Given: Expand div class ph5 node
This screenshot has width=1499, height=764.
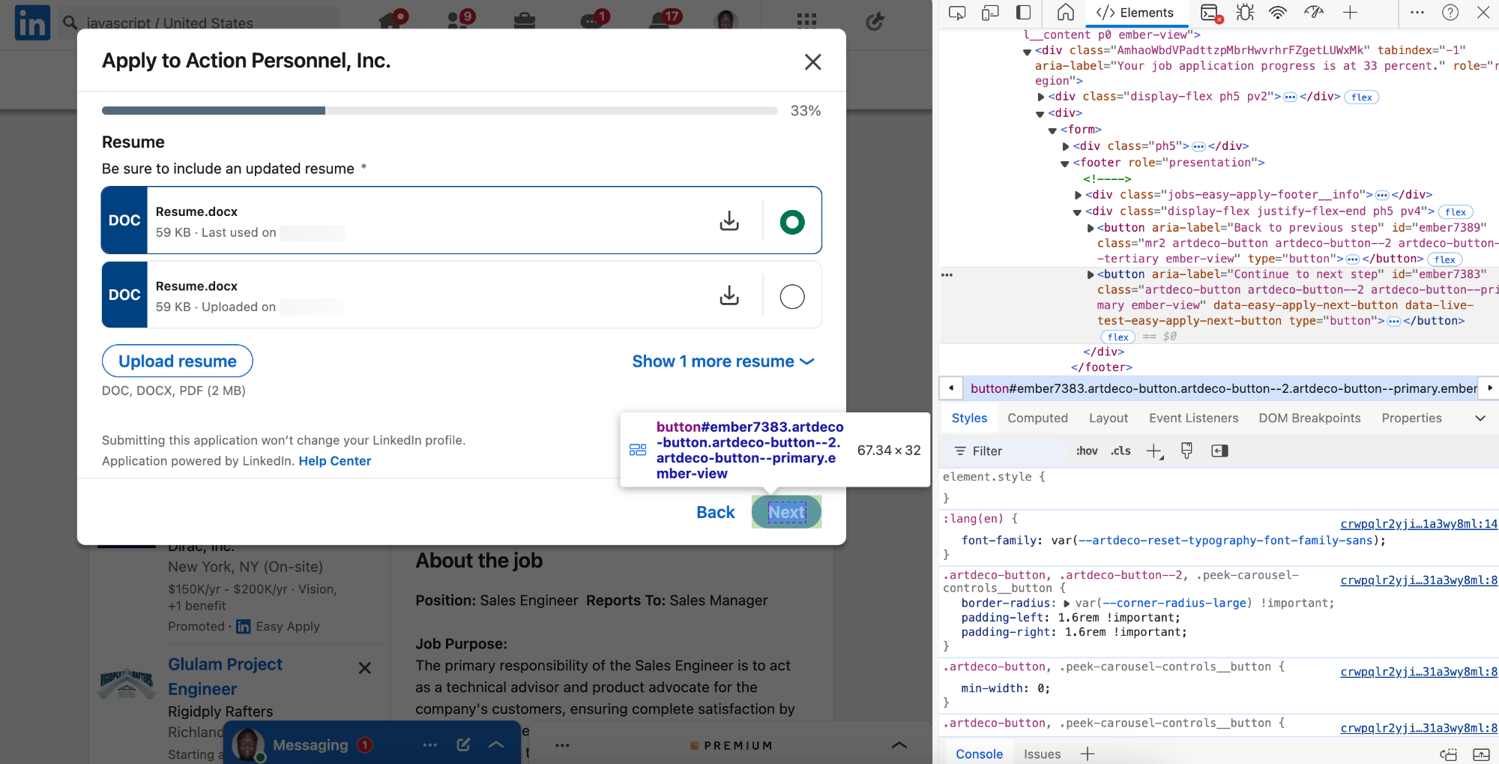Looking at the screenshot, I should click(x=1066, y=146).
